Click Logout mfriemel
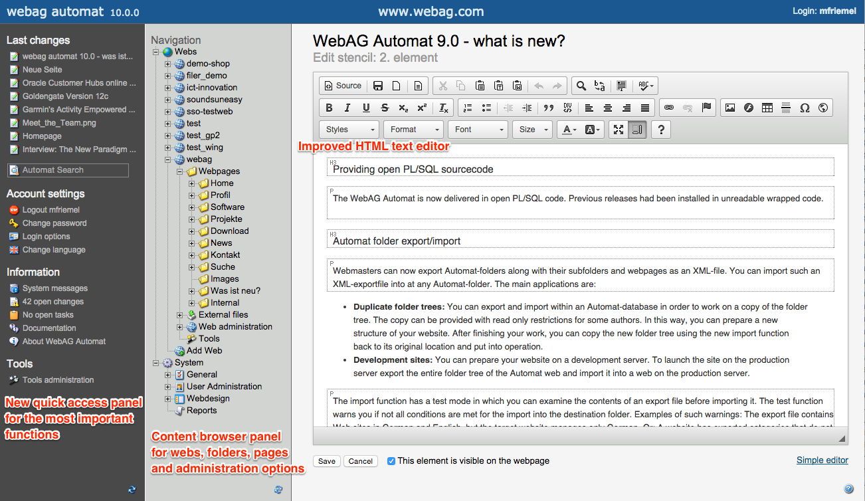The width and height of the screenshot is (865, 501). click(50, 210)
